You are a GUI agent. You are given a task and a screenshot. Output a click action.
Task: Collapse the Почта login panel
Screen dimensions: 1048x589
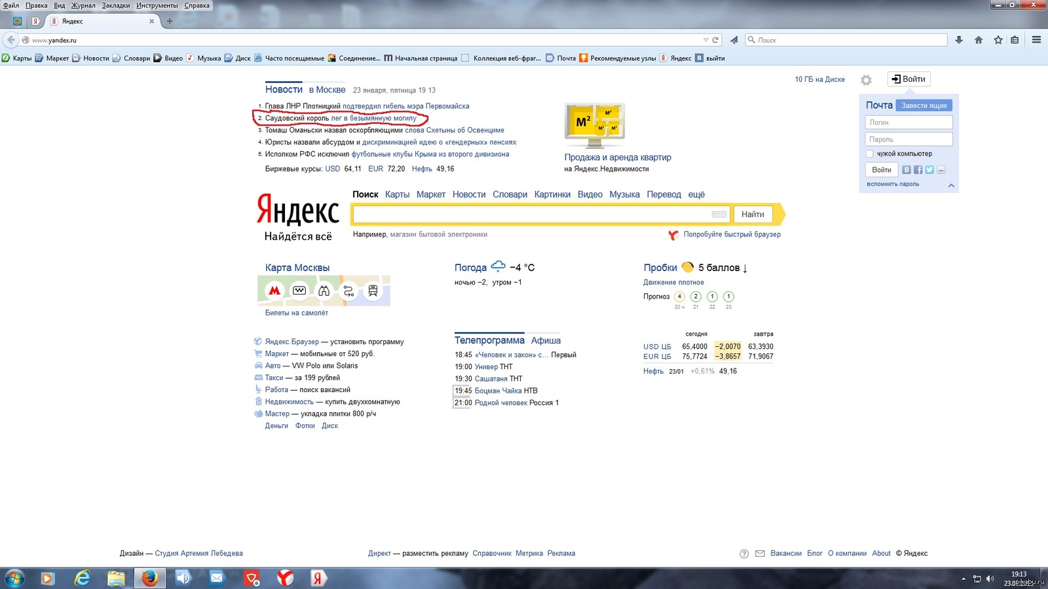[x=951, y=185]
